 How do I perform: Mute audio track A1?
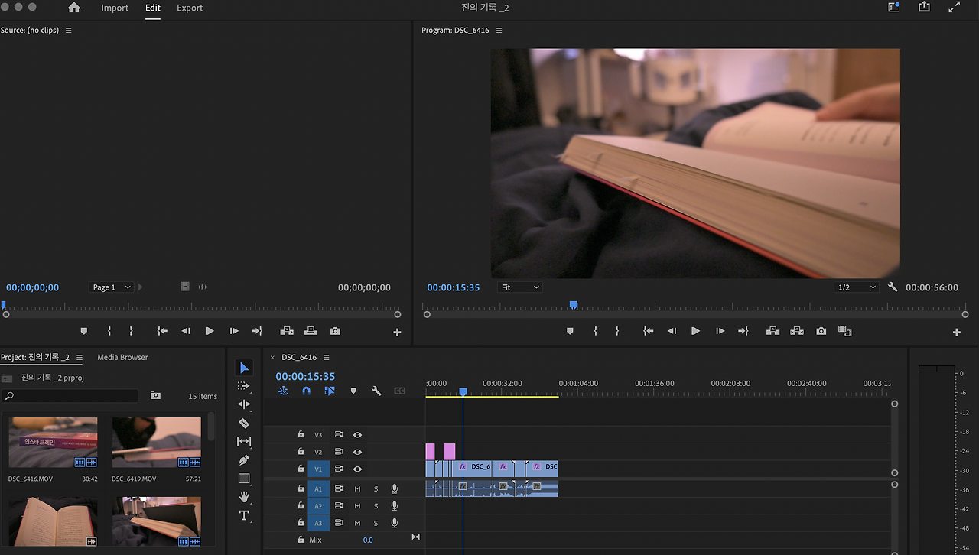[x=357, y=488]
